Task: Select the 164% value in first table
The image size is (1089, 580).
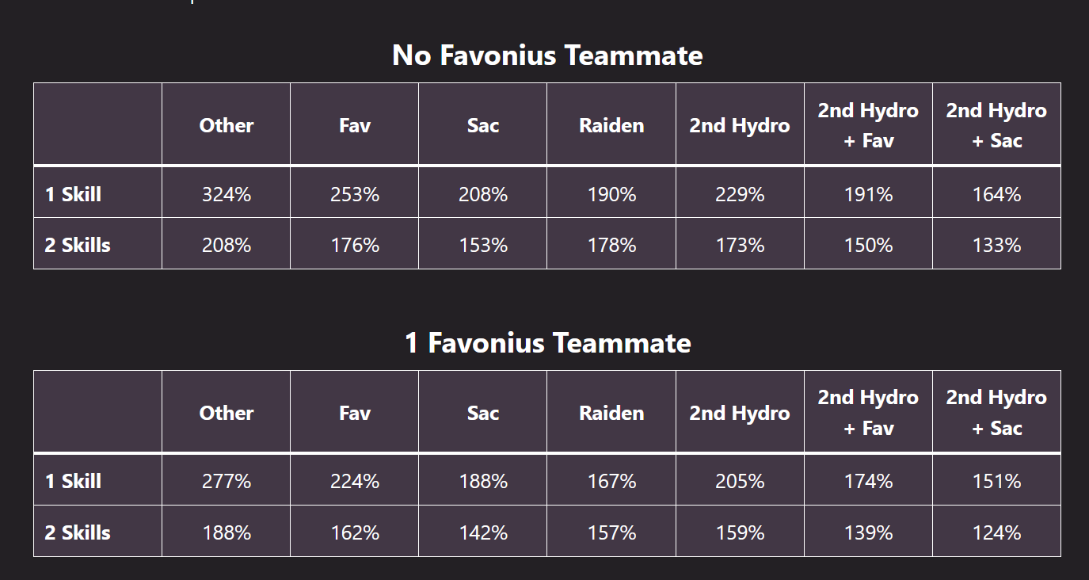Action: tap(996, 194)
